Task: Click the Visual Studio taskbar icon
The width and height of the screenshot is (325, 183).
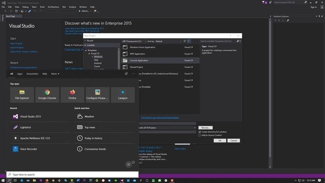Action: coord(122,180)
